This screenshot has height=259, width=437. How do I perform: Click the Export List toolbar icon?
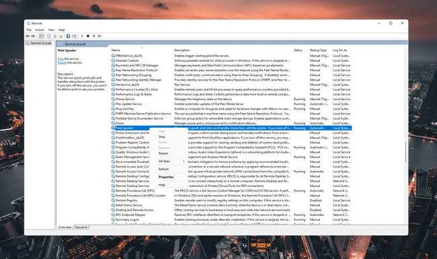click(61, 36)
